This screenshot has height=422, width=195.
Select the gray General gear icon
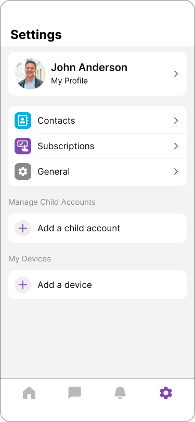pos(23,172)
